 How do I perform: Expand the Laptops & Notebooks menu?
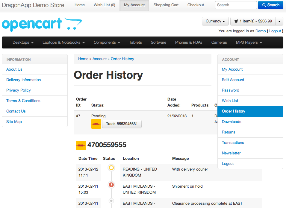[63, 42]
